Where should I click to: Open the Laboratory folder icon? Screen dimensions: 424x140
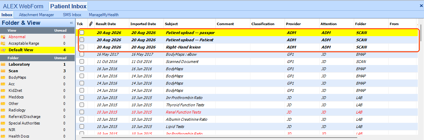pyautogui.click(x=3, y=64)
